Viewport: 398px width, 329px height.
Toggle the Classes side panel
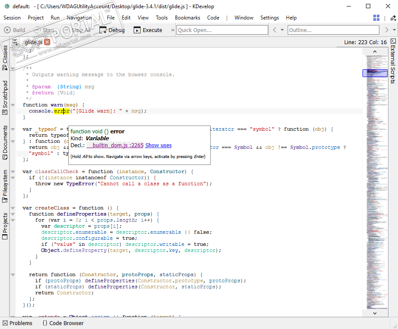click(5, 57)
